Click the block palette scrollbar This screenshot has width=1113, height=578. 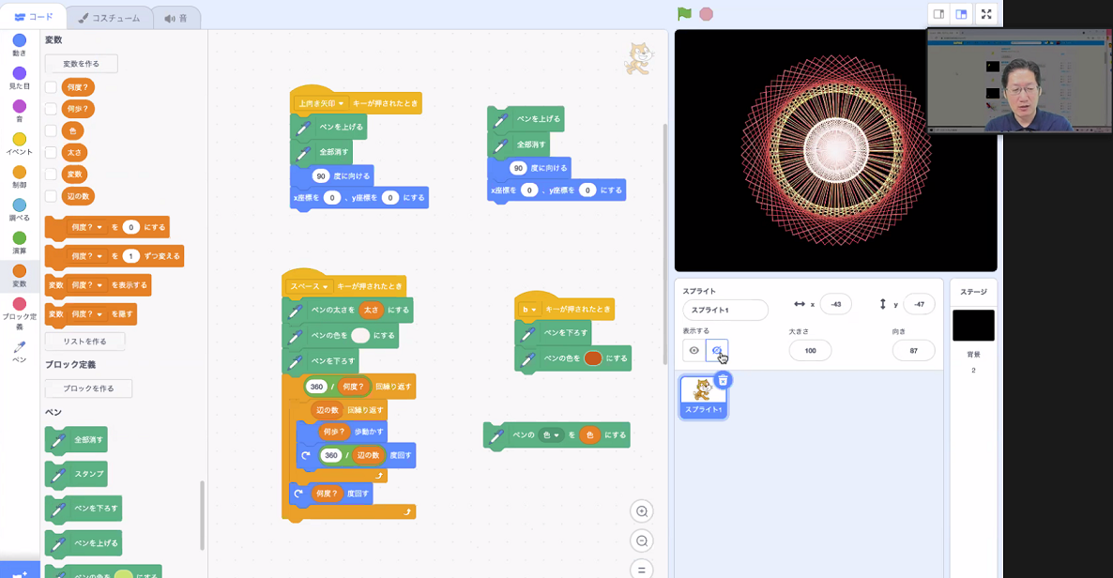click(x=203, y=515)
